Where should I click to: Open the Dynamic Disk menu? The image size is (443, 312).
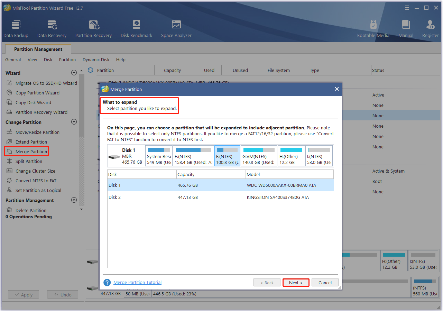[x=96, y=59]
